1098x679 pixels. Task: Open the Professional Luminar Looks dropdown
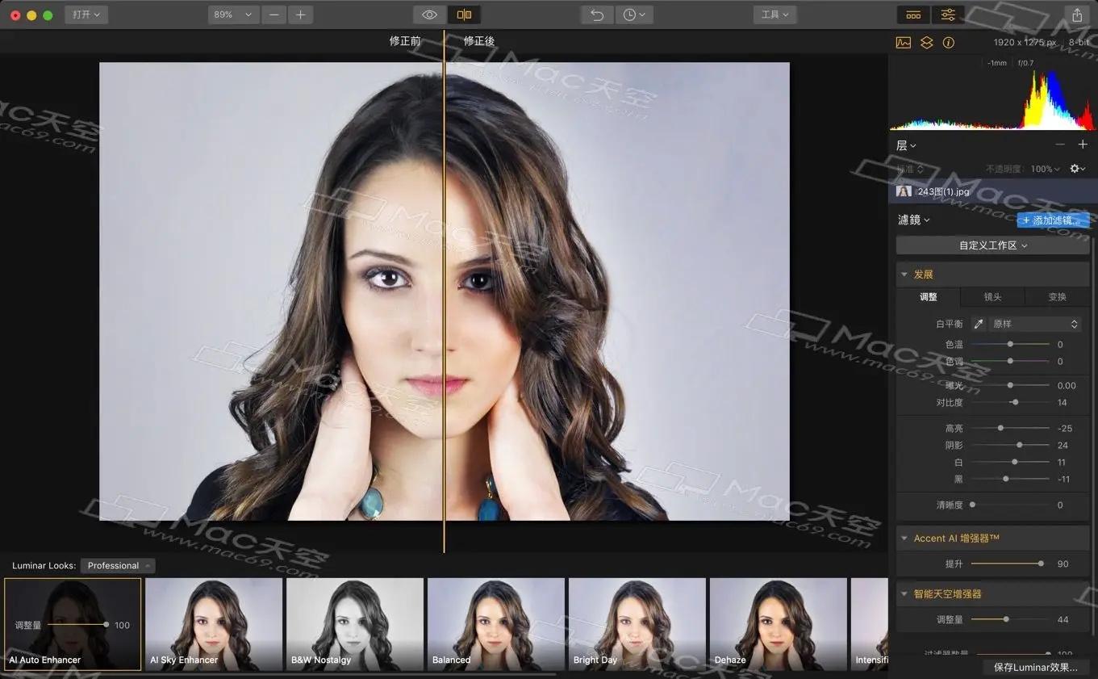click(x=118, y=566)
